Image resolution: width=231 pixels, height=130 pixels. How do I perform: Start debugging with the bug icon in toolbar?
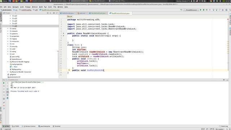(204, 10)
